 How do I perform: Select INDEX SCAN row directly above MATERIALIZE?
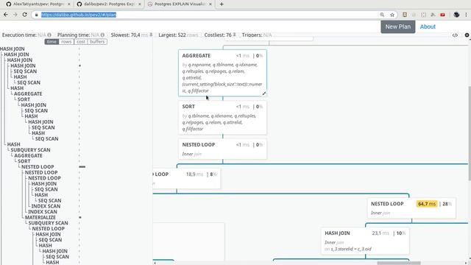click(43, 211)
